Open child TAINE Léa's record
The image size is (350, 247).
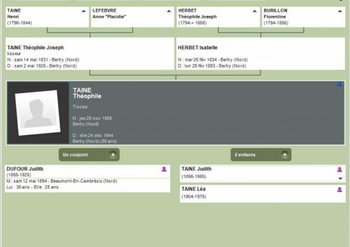point(263,194)
